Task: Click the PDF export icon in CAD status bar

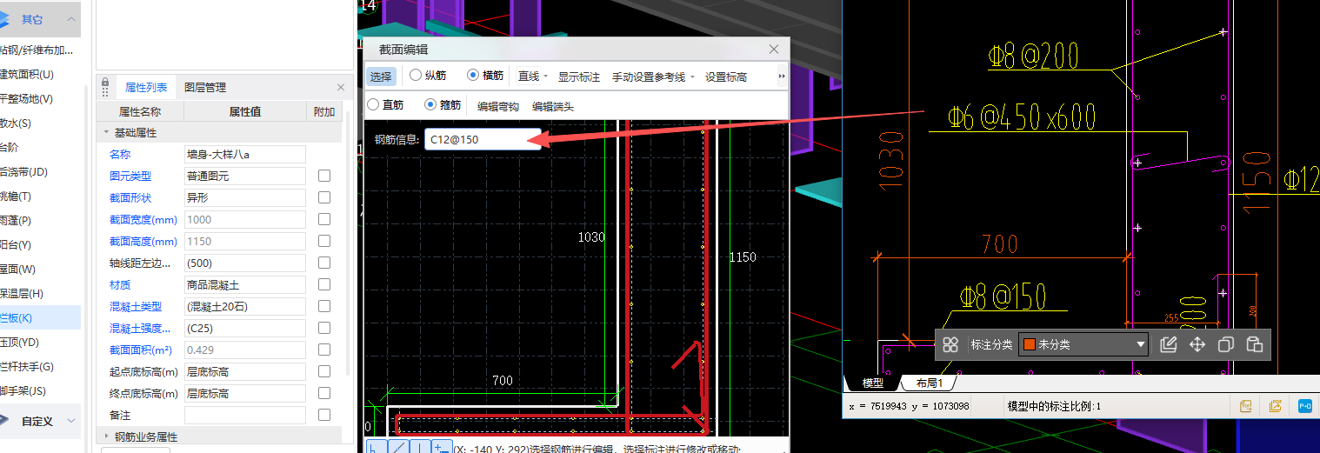Action: pos(1245,405)
